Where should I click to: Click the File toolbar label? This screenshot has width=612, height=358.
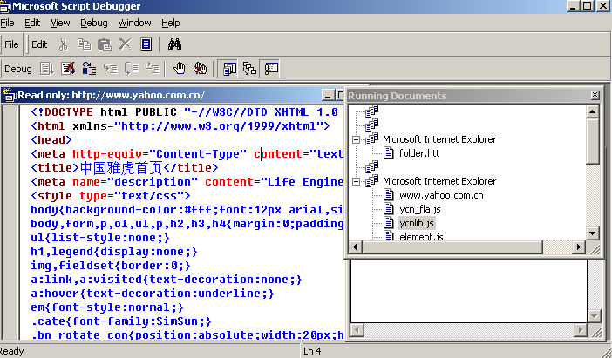pyautogui.click(x=11, y=44)
